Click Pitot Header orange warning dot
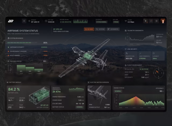This screenshot has height=126, width=172. [x=8, y=55]
